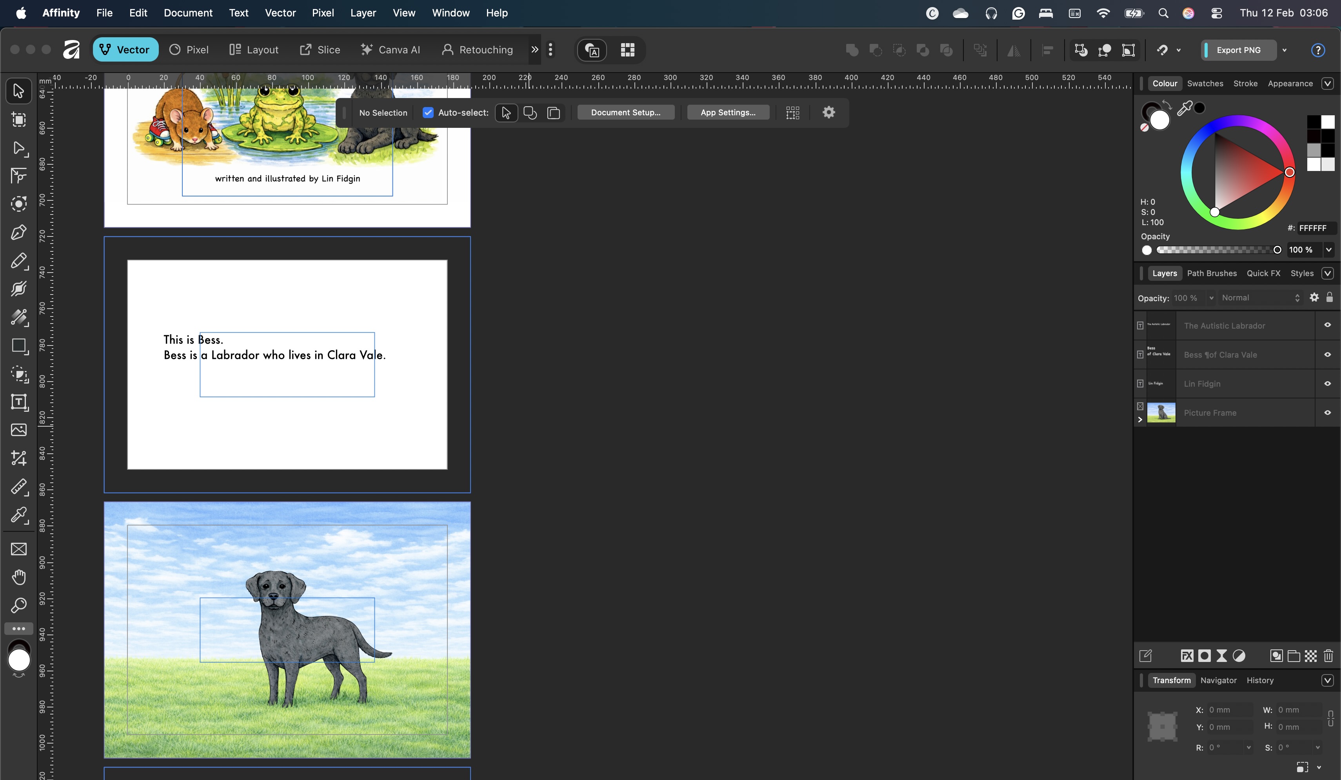The width and height of the screenshot is (1341, 780).
Task: Choose the Place Image tool
Action: [x=19, y=430]
